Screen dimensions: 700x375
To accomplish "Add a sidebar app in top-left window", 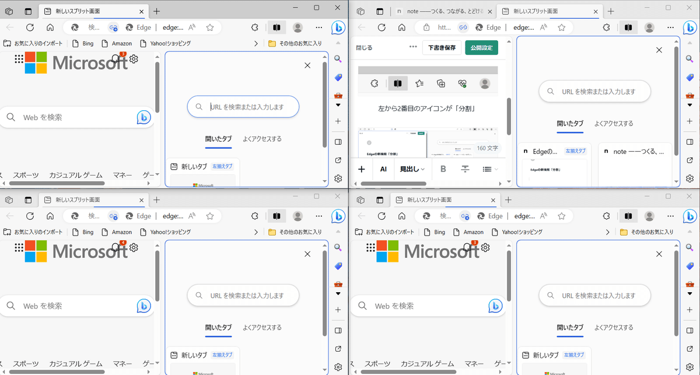I will click(x=338, y=121).
